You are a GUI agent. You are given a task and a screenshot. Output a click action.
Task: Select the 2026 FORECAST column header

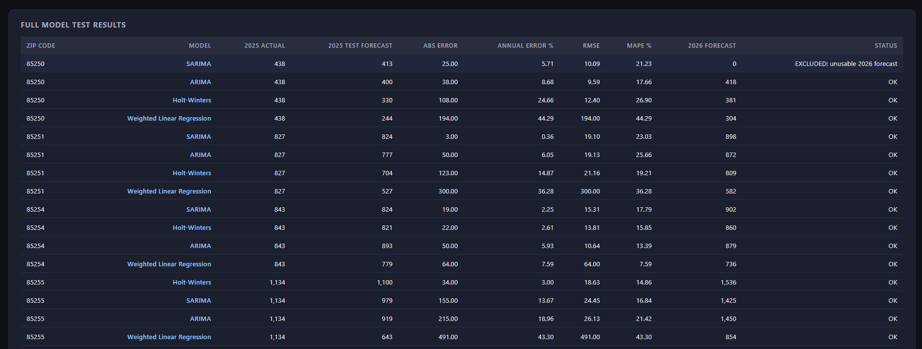[712, 46]
